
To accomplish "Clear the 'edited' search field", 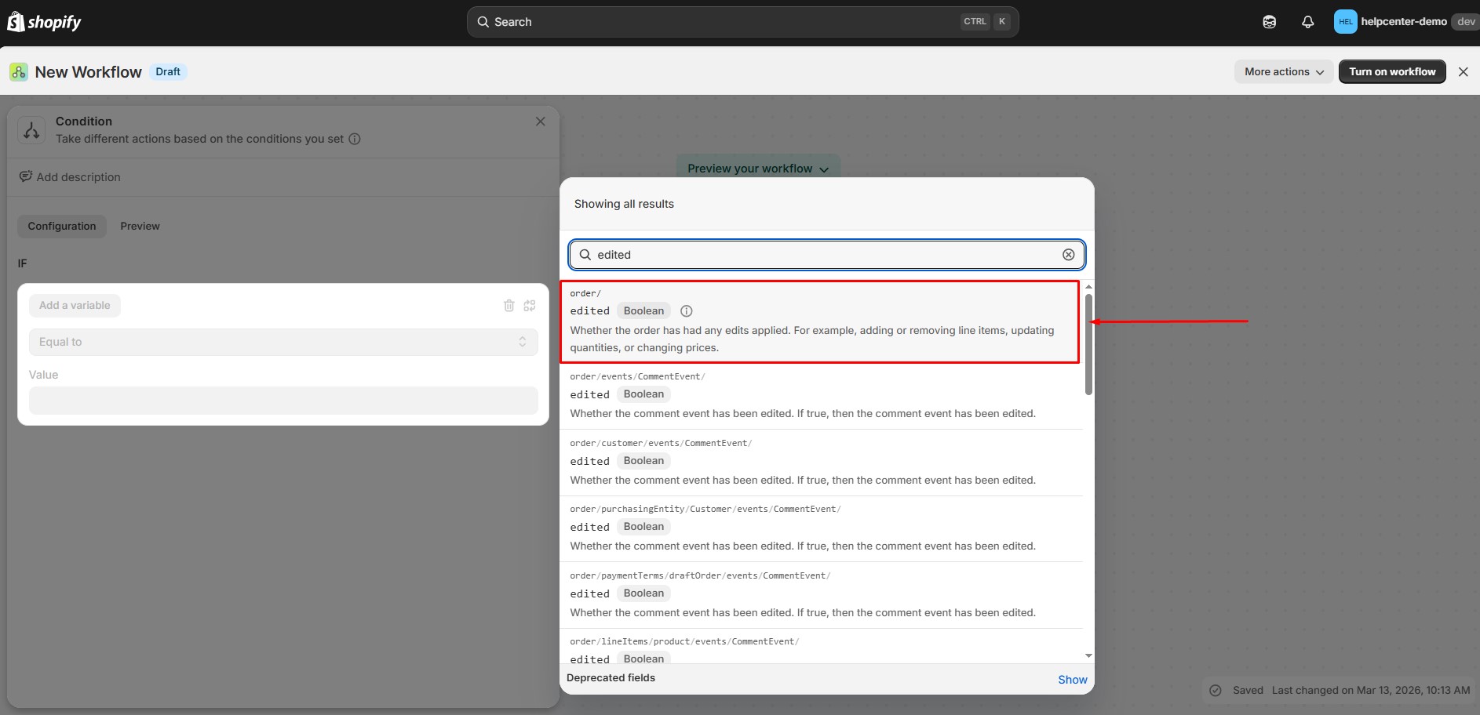I will pyautogui.click(x=1068, y=255).
